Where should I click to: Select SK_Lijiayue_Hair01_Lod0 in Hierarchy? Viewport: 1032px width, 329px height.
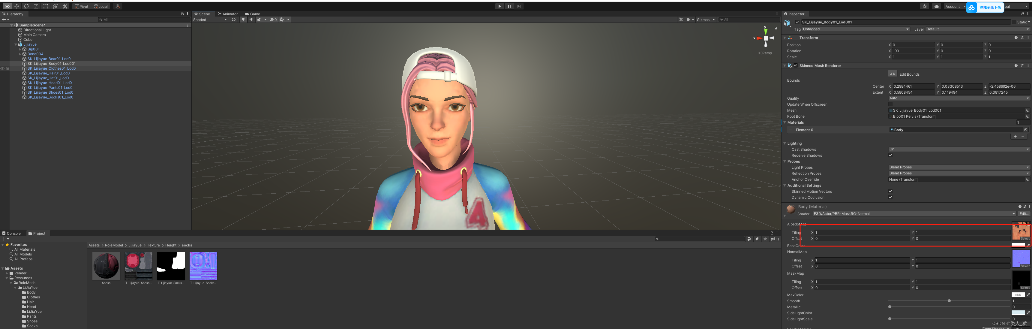(x=49, y=73)
